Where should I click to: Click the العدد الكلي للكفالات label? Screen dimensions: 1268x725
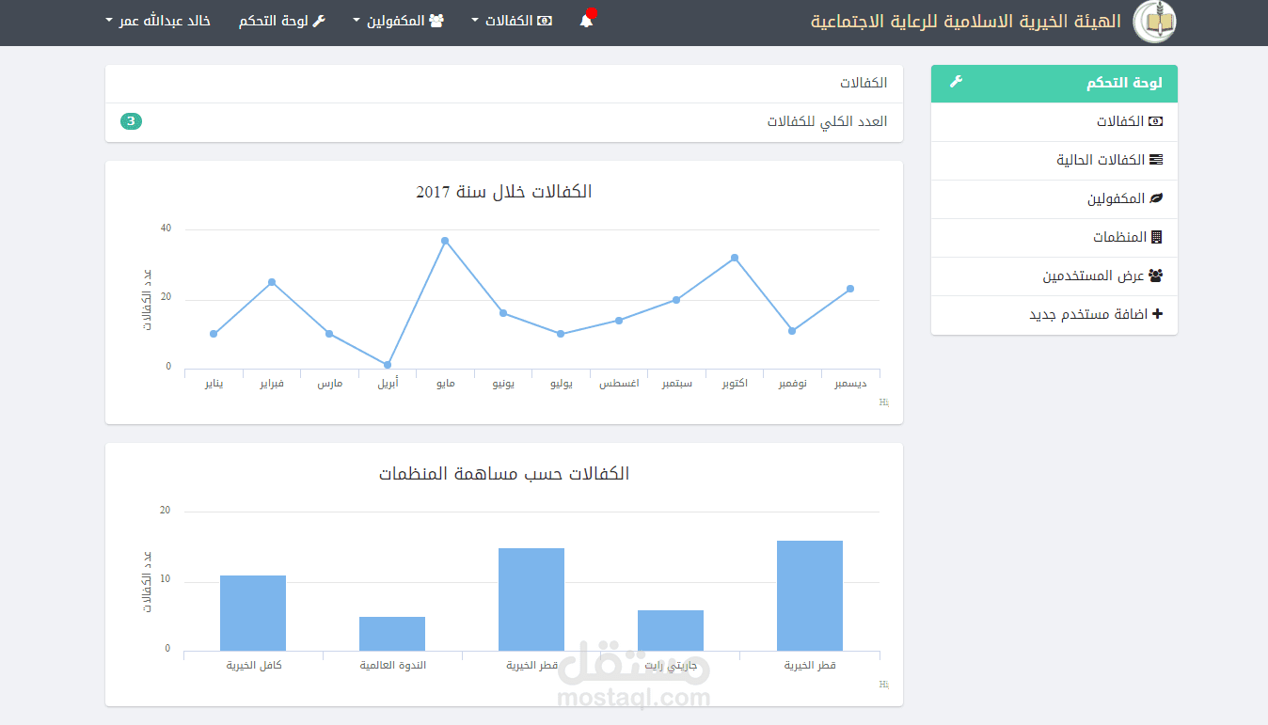tap(827, 122)
